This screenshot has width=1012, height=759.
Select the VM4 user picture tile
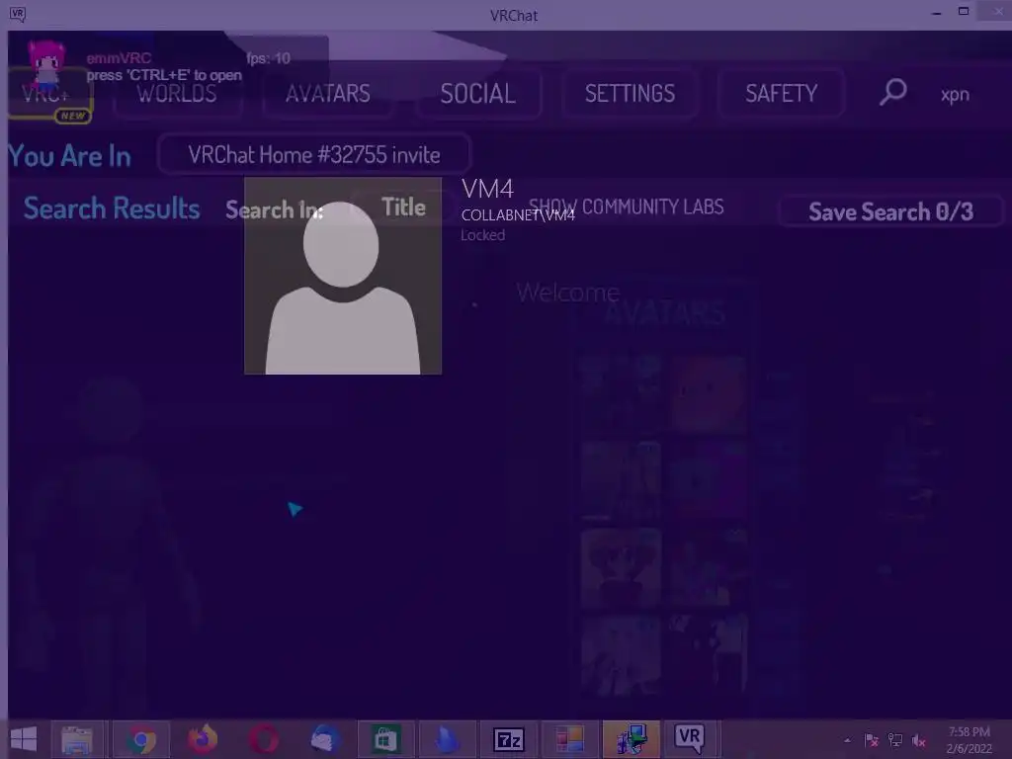[343, 276]
